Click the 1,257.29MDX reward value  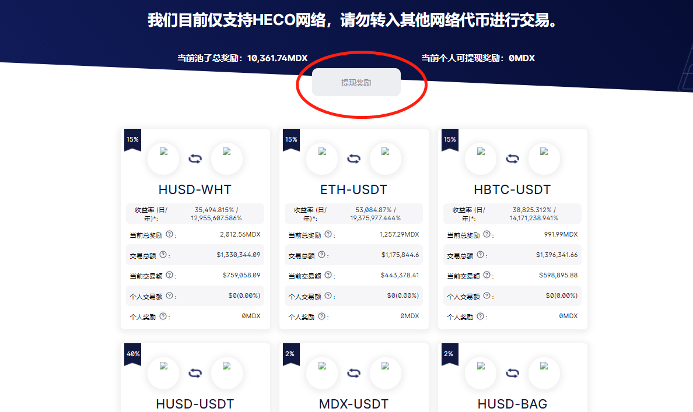pyautogui.click(x=399, y=234)
